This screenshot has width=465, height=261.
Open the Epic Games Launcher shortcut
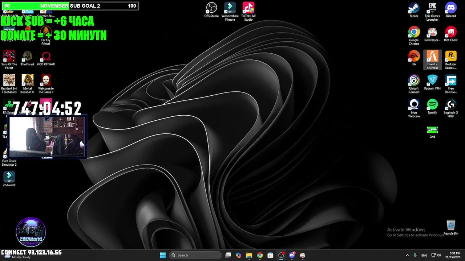[432, 12]
